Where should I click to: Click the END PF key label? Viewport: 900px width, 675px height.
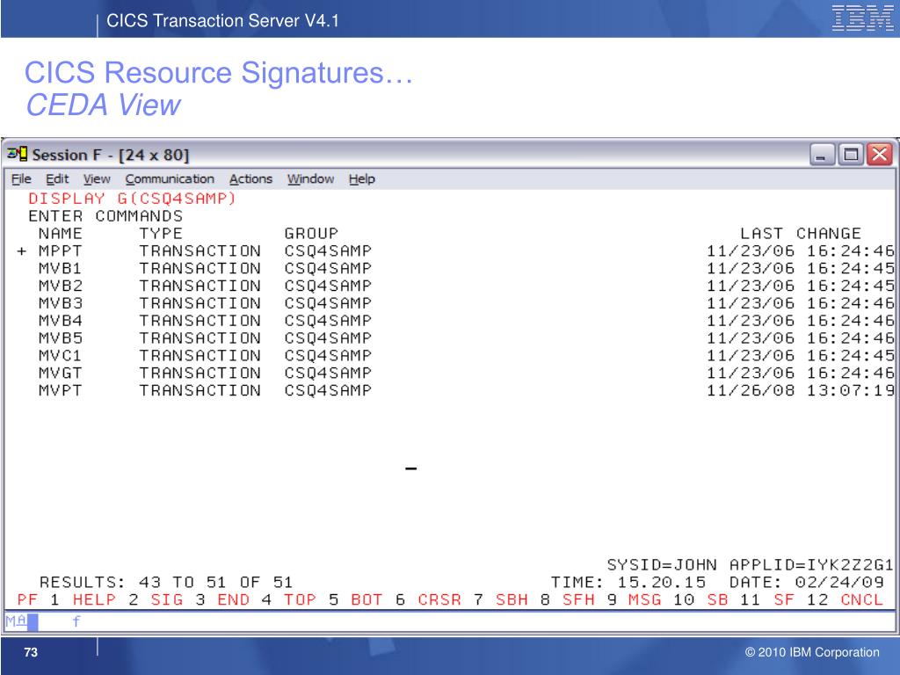233,599
